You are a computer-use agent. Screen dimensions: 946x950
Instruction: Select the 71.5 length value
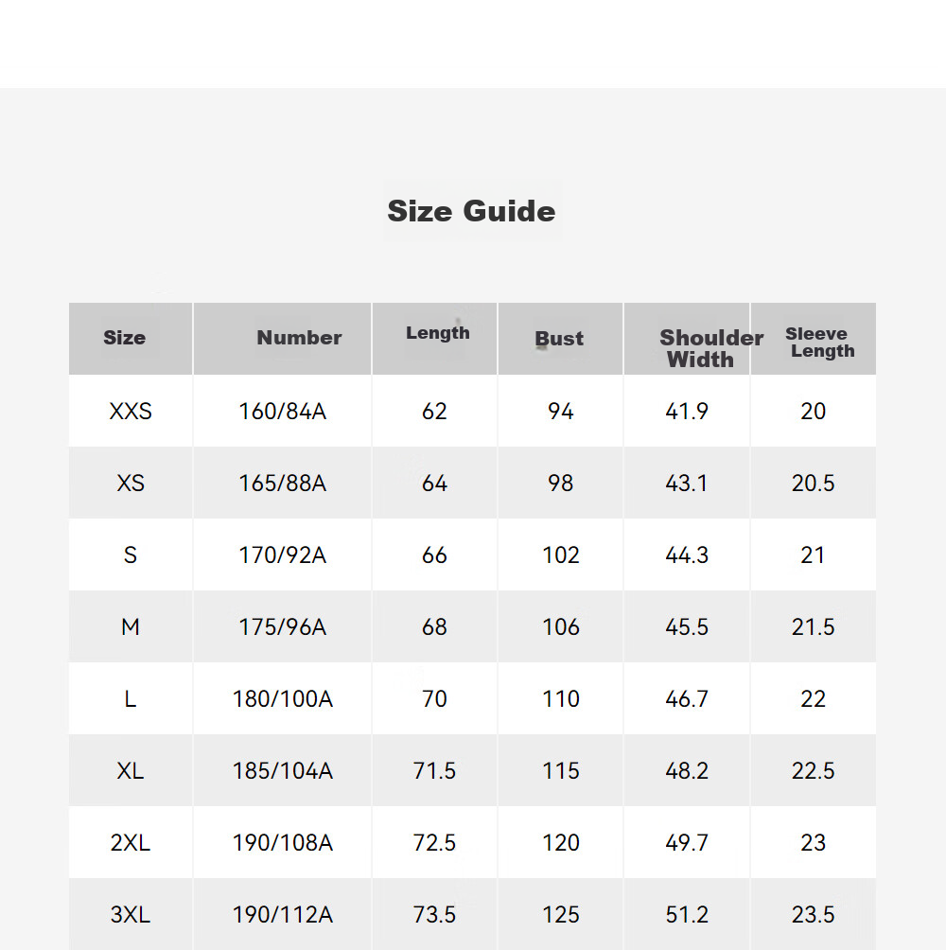(x=434, y=770)
